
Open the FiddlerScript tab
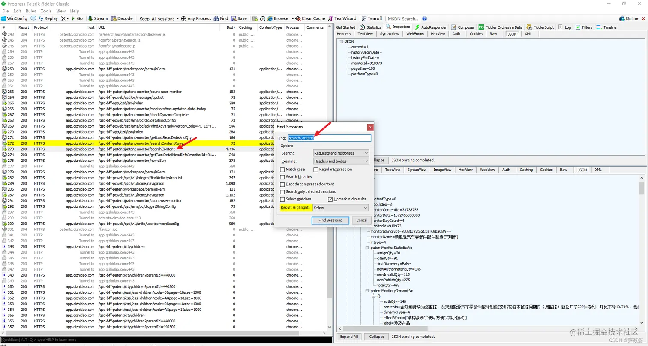540,27
